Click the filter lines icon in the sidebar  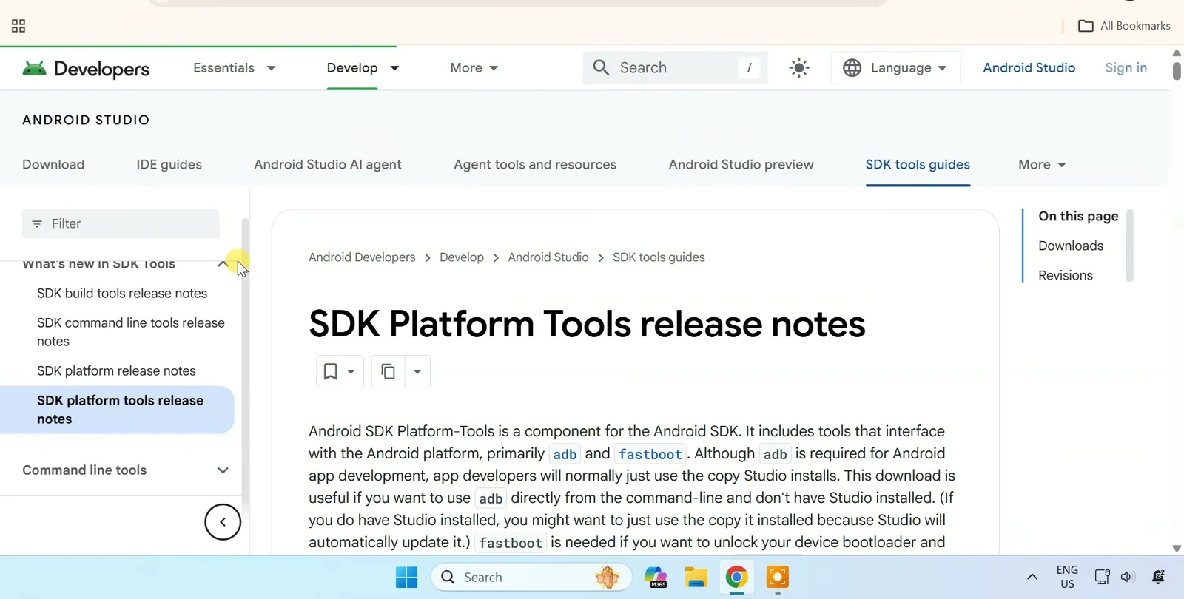tap(37, 224)
